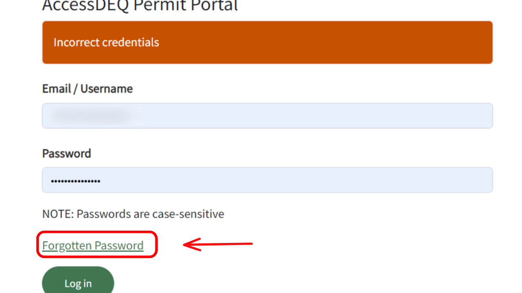Click the orange error message text
The image size is (522, 293).
tap(106, 42)
